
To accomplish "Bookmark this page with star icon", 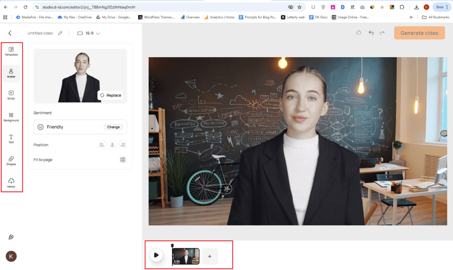I will pyautogui.click(x=299, y=7).
